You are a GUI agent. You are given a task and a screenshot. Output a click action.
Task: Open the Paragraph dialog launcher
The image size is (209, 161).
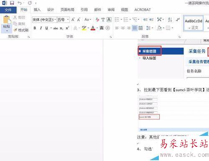(x=179, y=37)
